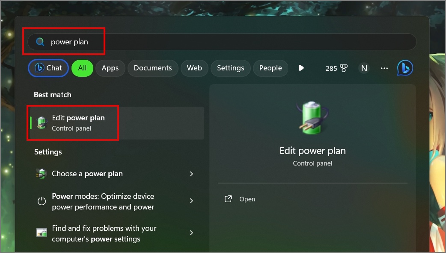Image resolution: width=446 pixels, height=253 pixels.
Task: Click the troubleshooter icon for Find and fix problems
Action: pyautogui.click(x=42, y=233)
